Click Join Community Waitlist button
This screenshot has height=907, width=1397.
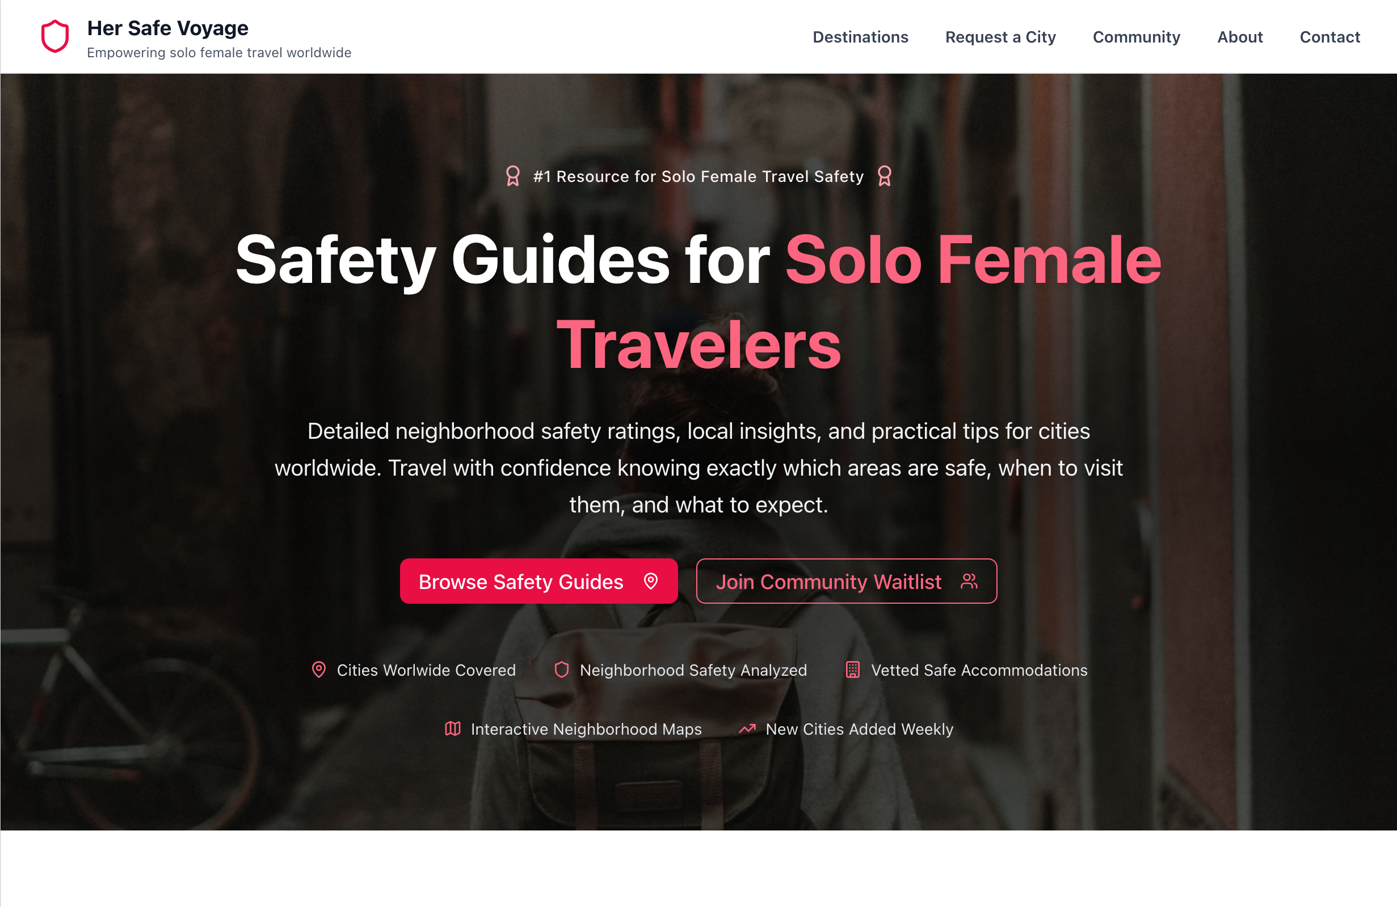(847, 581)
